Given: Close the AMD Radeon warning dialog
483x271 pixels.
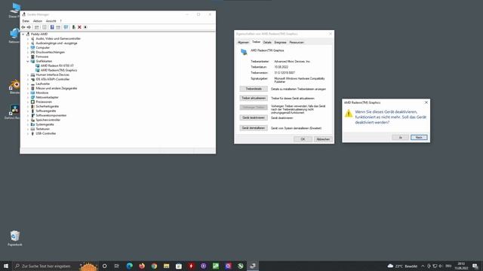Looking at the screenshot, I should coord(426,102).
